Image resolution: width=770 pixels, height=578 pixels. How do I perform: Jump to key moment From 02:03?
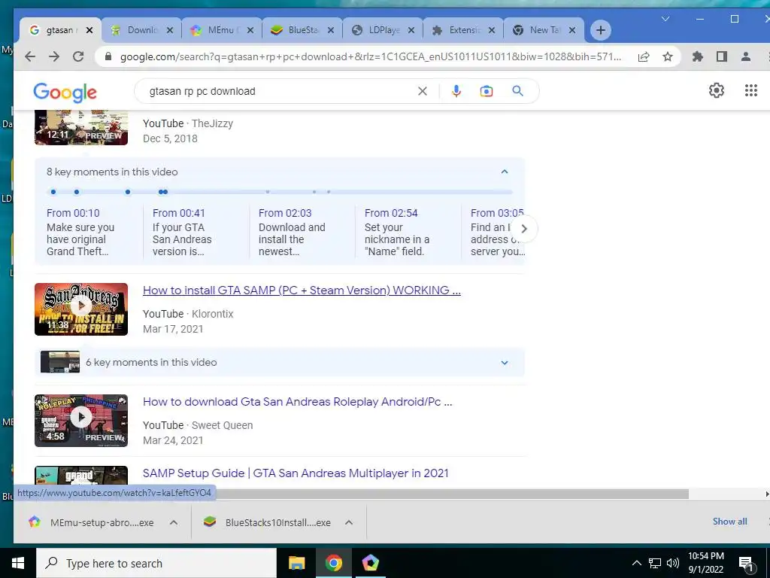[285, 213]
